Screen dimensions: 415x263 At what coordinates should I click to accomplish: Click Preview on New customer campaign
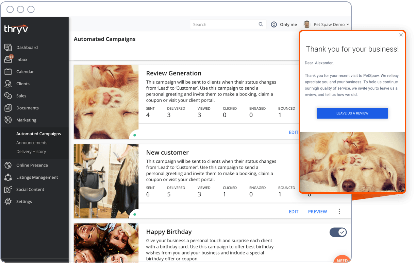317,211
